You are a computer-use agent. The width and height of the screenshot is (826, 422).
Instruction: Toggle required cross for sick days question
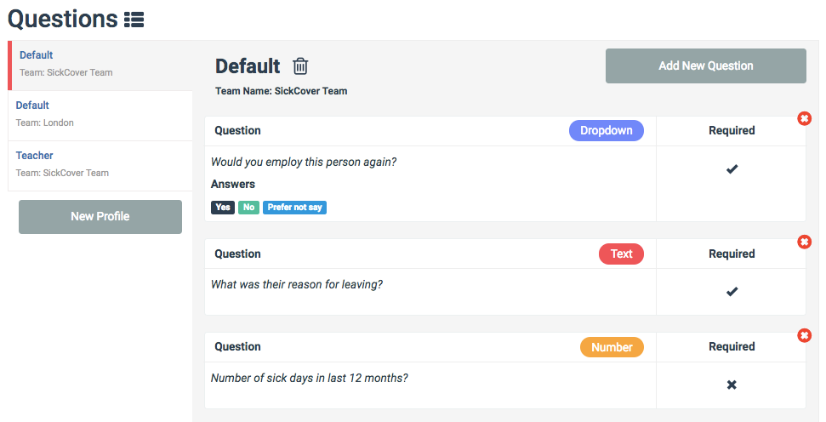point(732,385)
